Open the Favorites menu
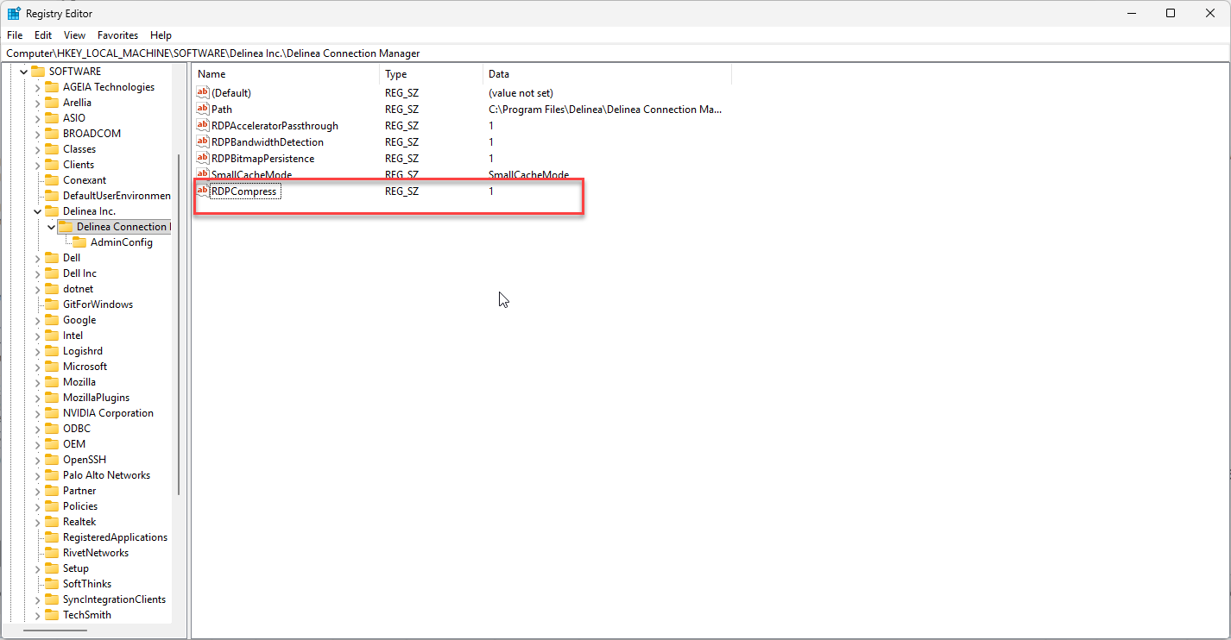 [117, 35]
